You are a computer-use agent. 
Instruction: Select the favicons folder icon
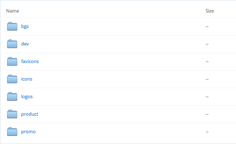point(12,62)
